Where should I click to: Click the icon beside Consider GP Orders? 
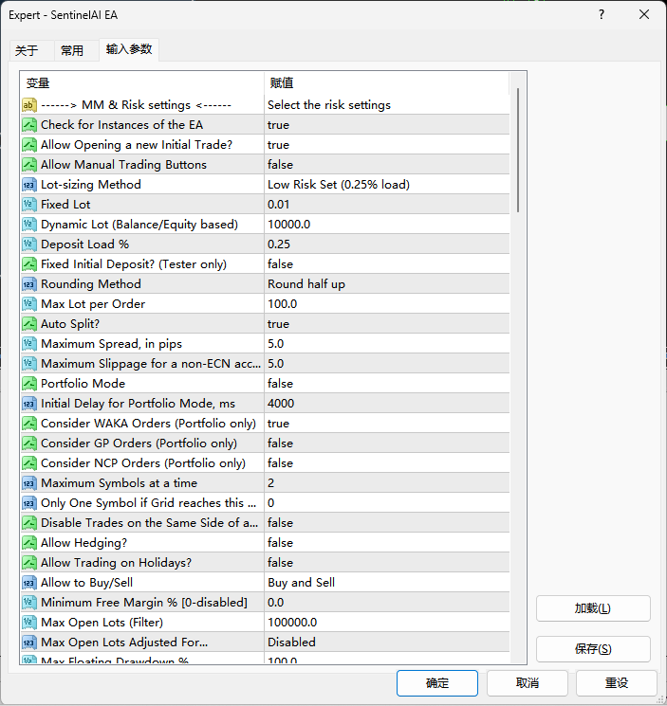pos(29,444)
